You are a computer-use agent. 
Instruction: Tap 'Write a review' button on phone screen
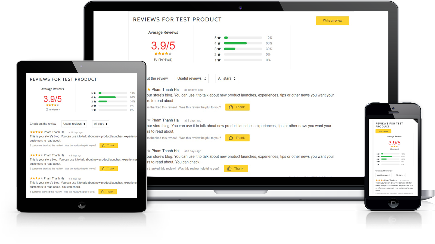[x=383, y=131]
